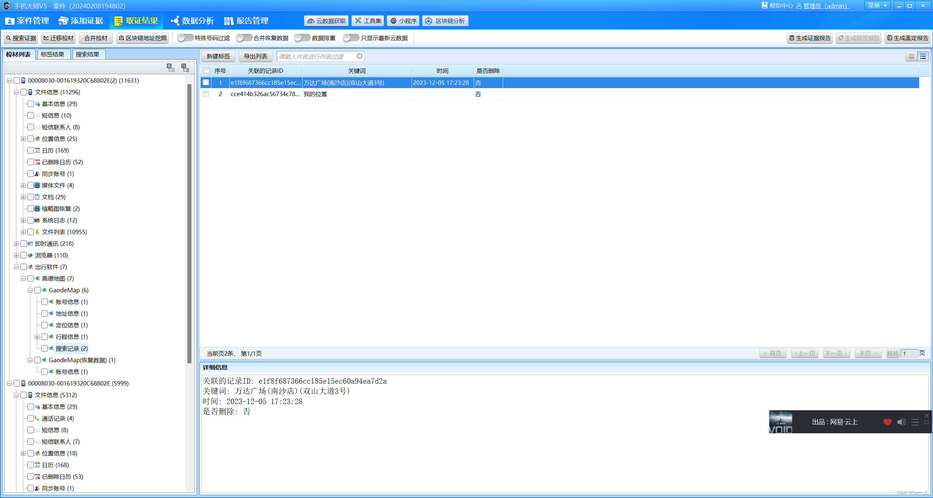Check the checkbox for row 2
Screen dimensions: 933x498
click(206, 94)
